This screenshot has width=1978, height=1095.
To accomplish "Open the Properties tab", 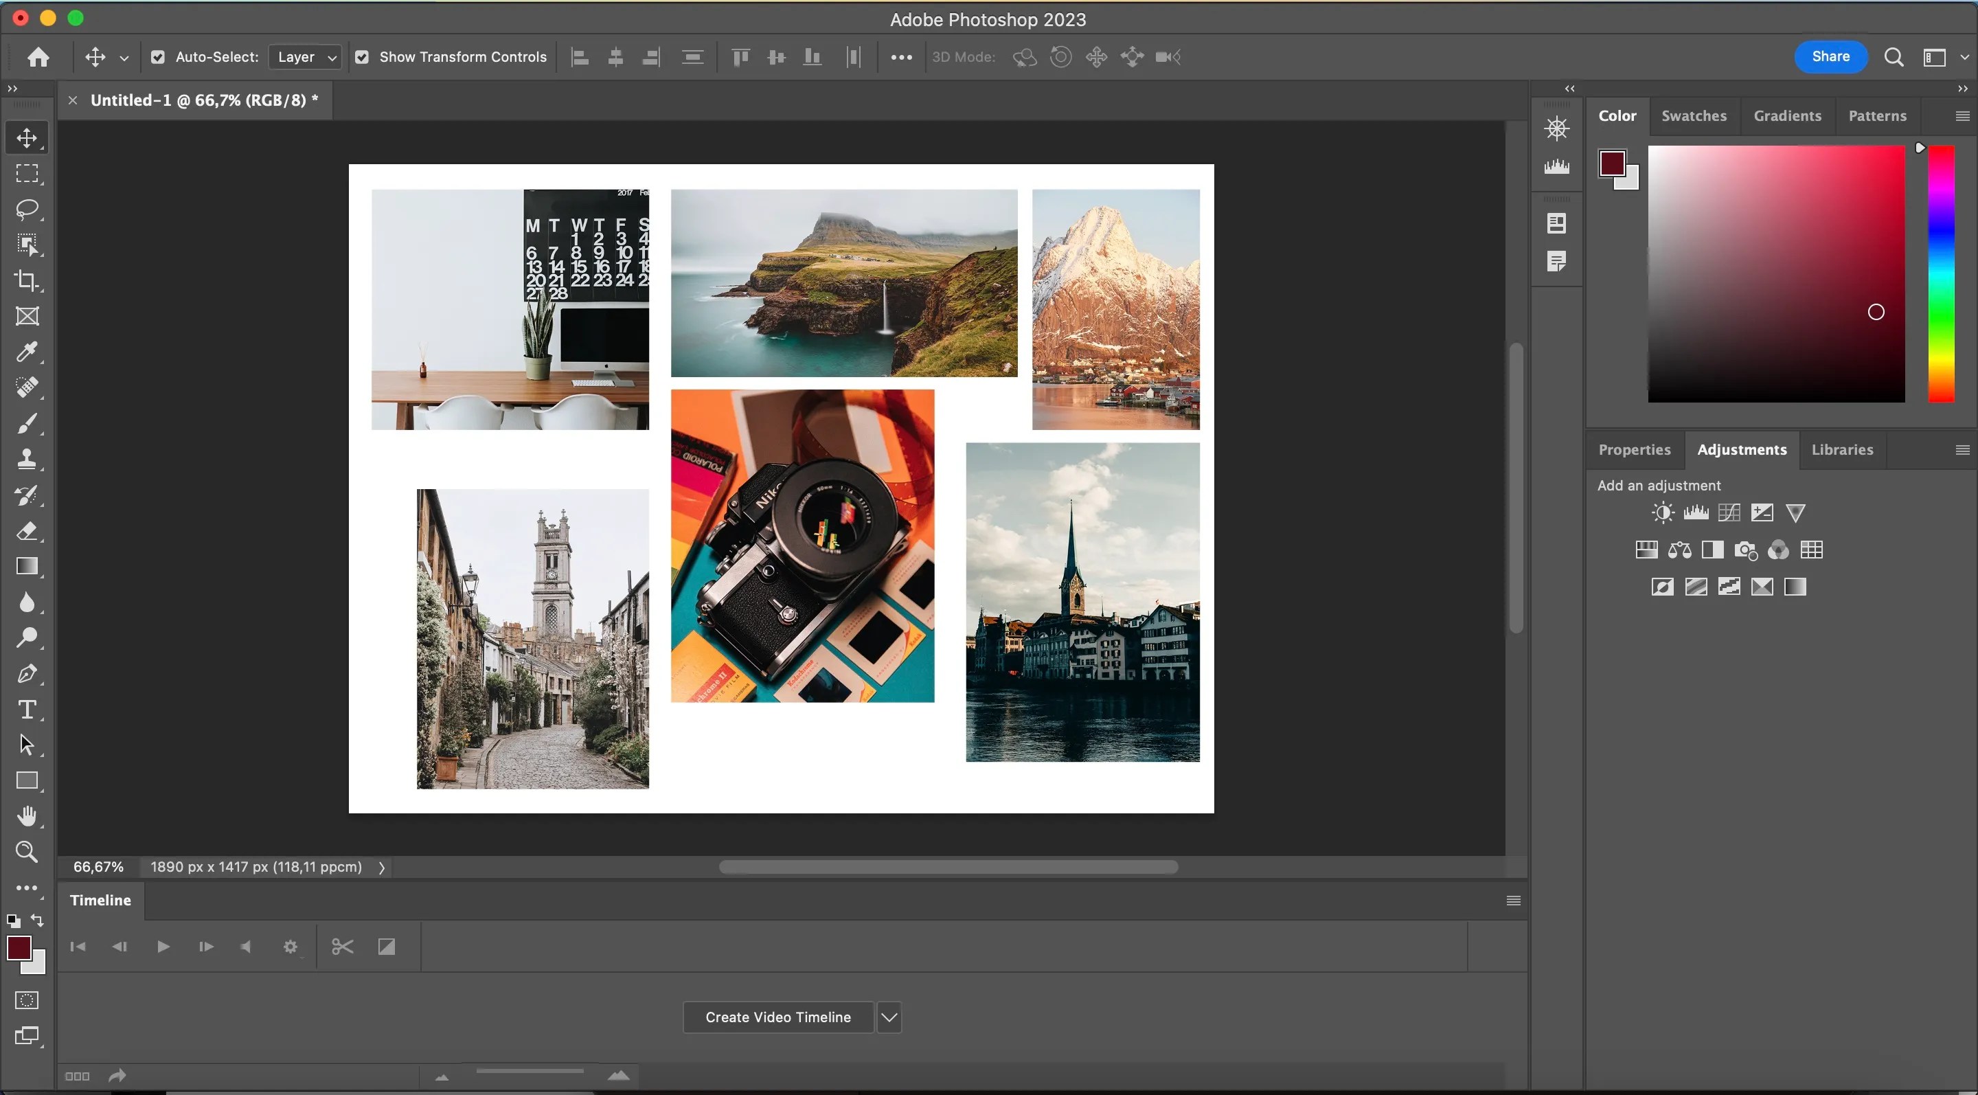I will pos(1634,449).
